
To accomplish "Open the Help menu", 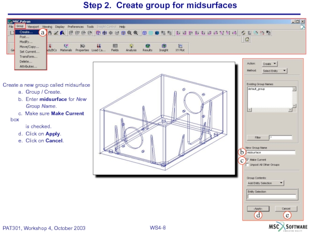I will click(122, 26).
